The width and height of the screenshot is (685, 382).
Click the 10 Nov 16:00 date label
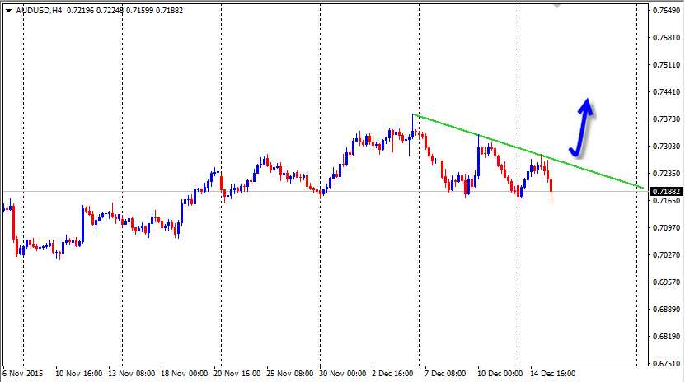[x=78, y=374]
